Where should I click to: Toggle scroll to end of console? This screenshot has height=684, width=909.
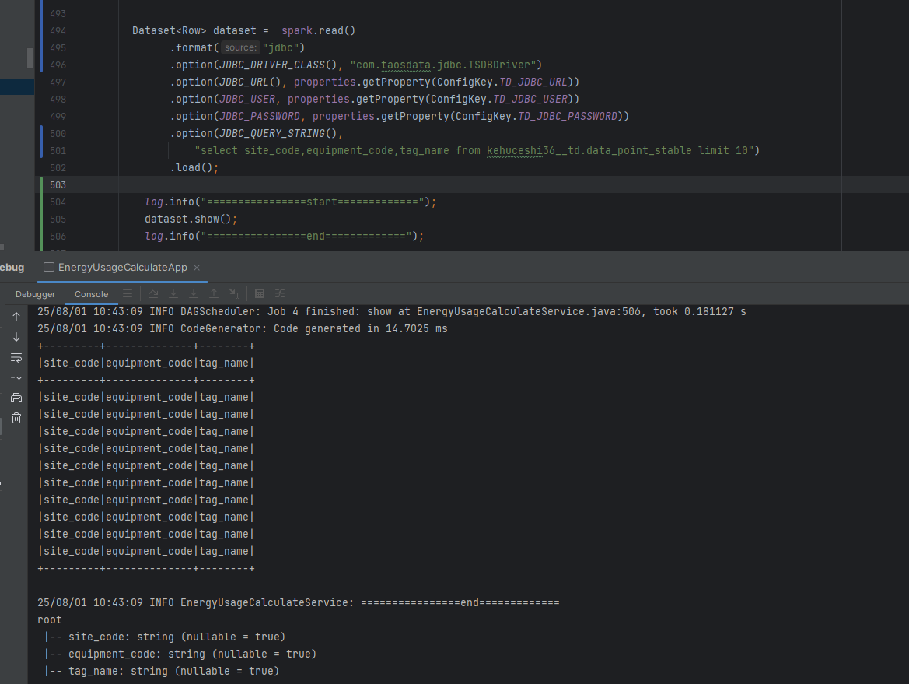(16, 377)
